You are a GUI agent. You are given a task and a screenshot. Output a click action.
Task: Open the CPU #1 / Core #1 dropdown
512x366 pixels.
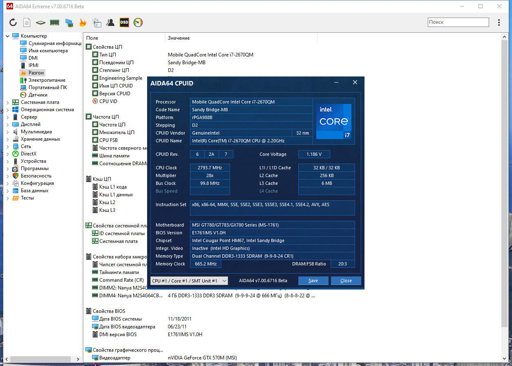tap(189, 281)
